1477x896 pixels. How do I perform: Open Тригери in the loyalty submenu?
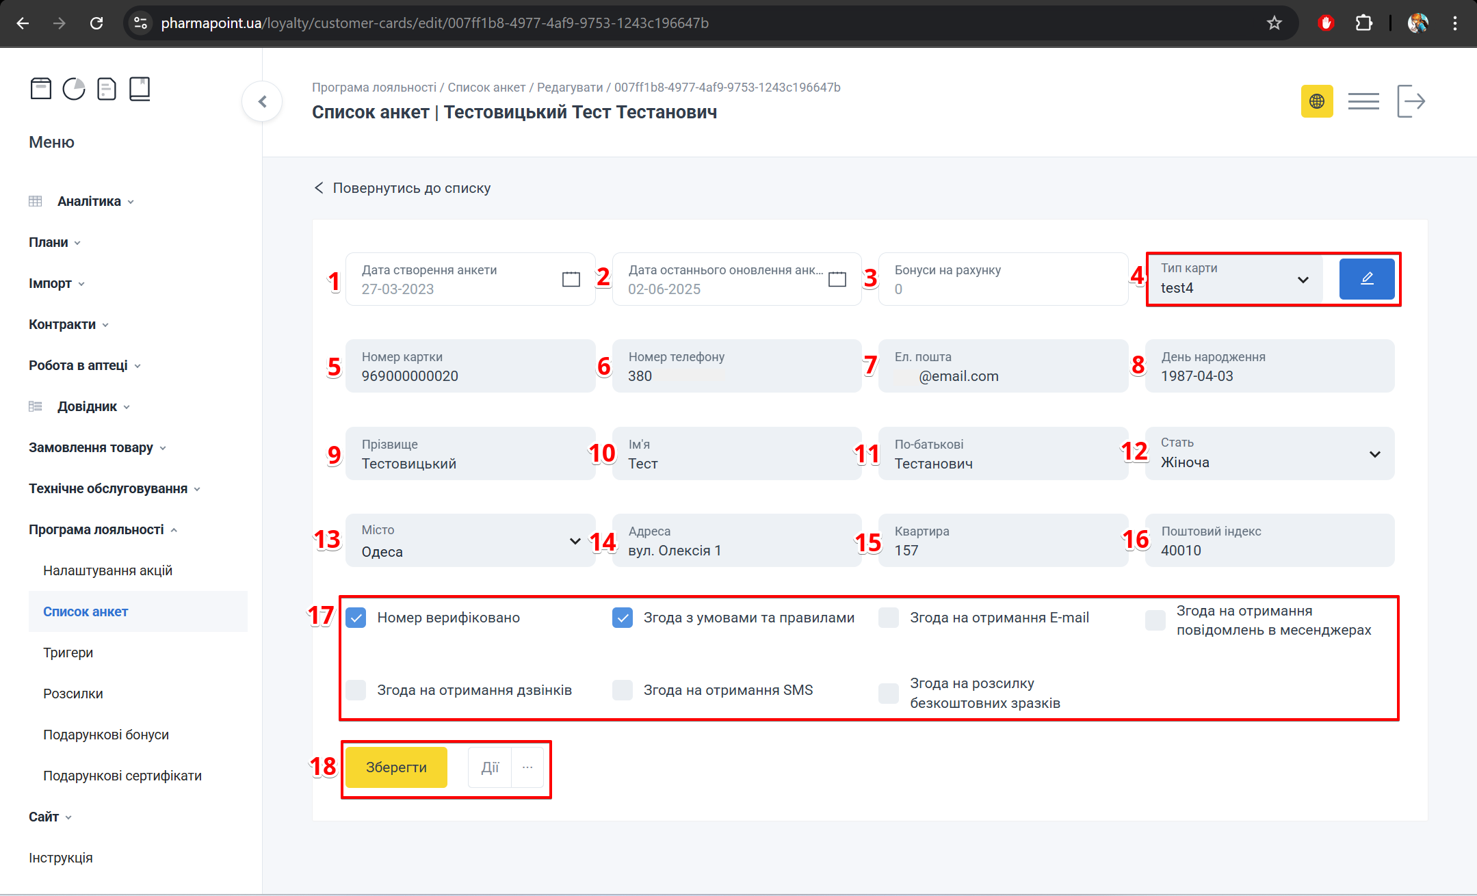68,653
